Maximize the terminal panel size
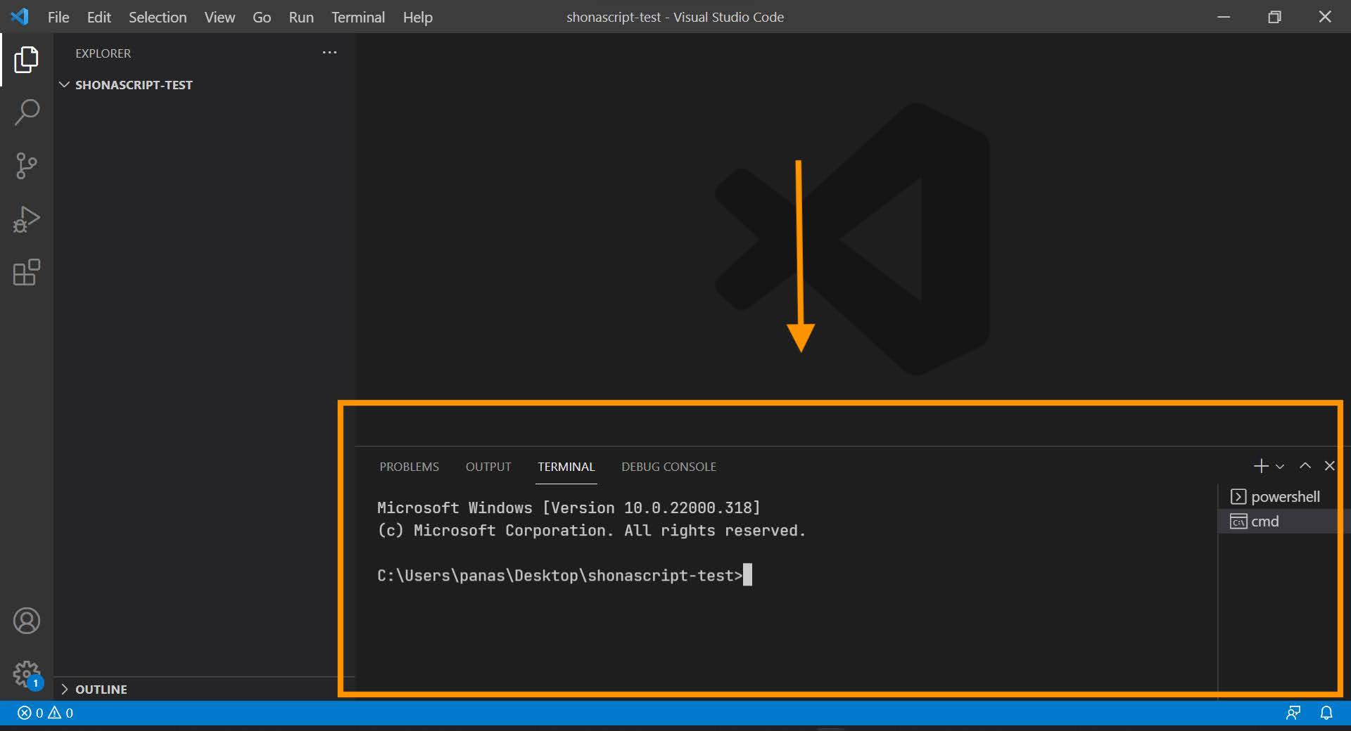This screenshot has width=1351, height=731. click(x=1305, y=466)
